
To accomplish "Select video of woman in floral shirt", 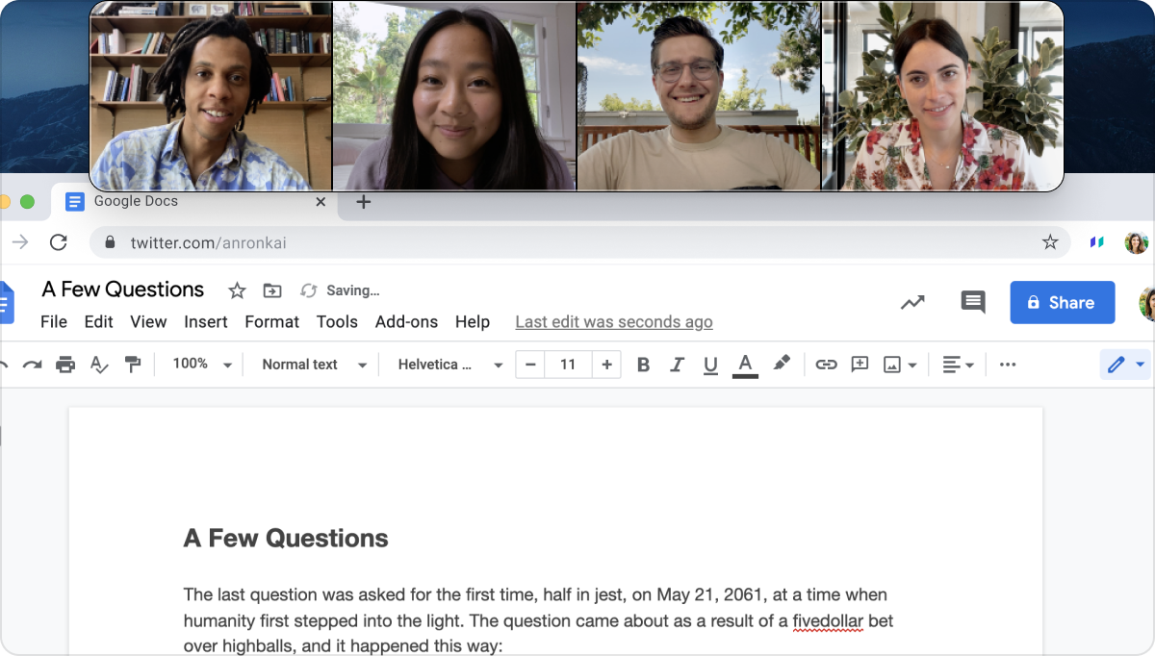I will pyautogui.click(x=943, y=96).
